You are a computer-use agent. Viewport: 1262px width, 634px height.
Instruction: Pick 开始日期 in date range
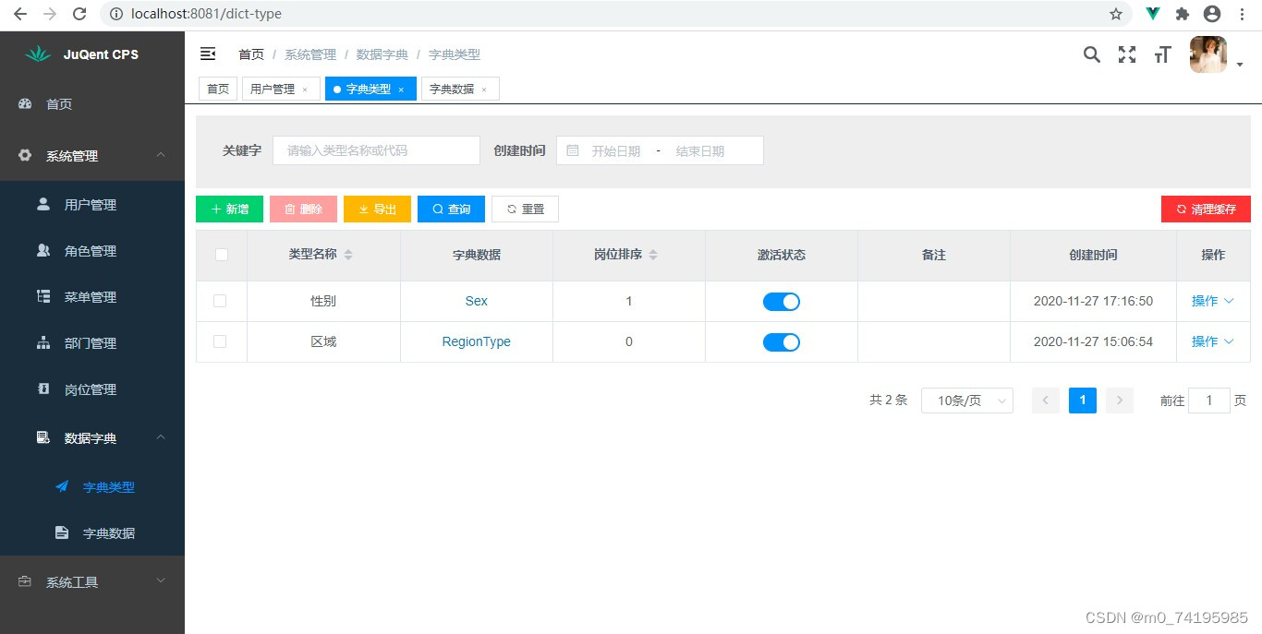tap(616, 150)
